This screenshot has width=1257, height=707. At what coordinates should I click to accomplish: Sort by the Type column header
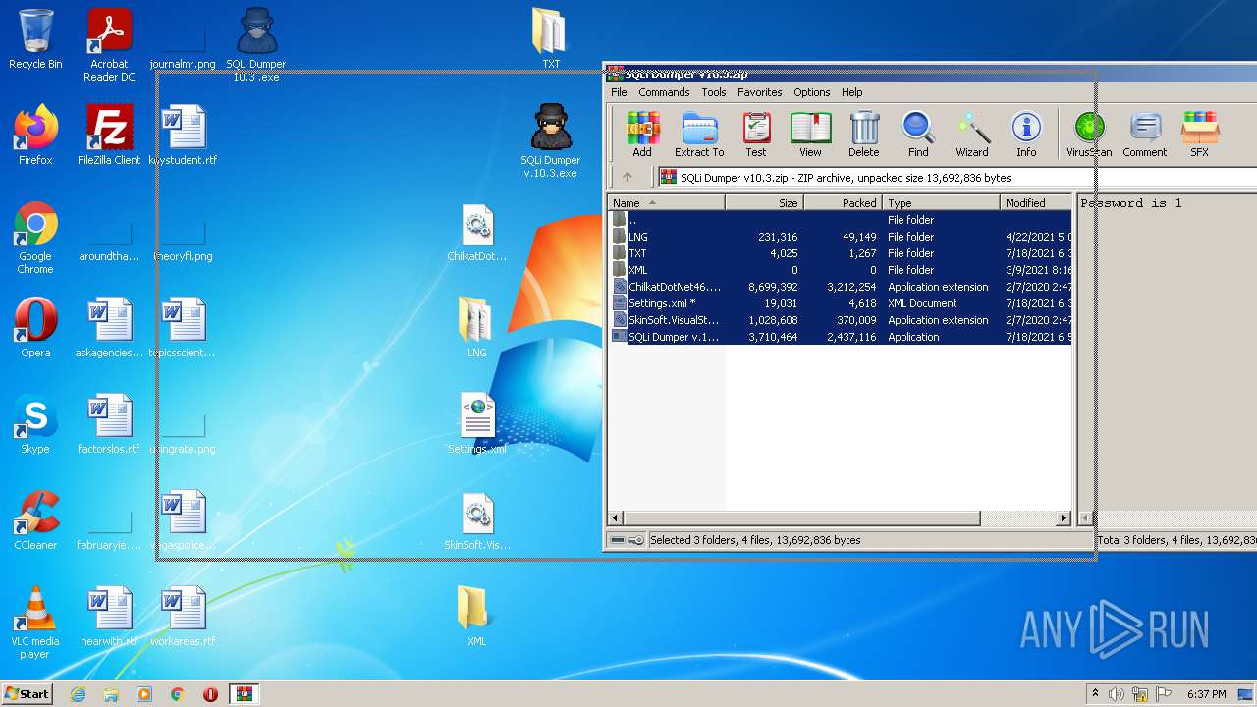pos(942,203)
